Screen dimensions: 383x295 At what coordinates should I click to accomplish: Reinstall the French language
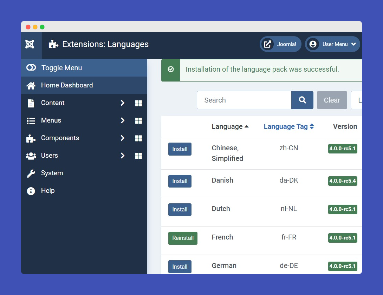point(183,238)
